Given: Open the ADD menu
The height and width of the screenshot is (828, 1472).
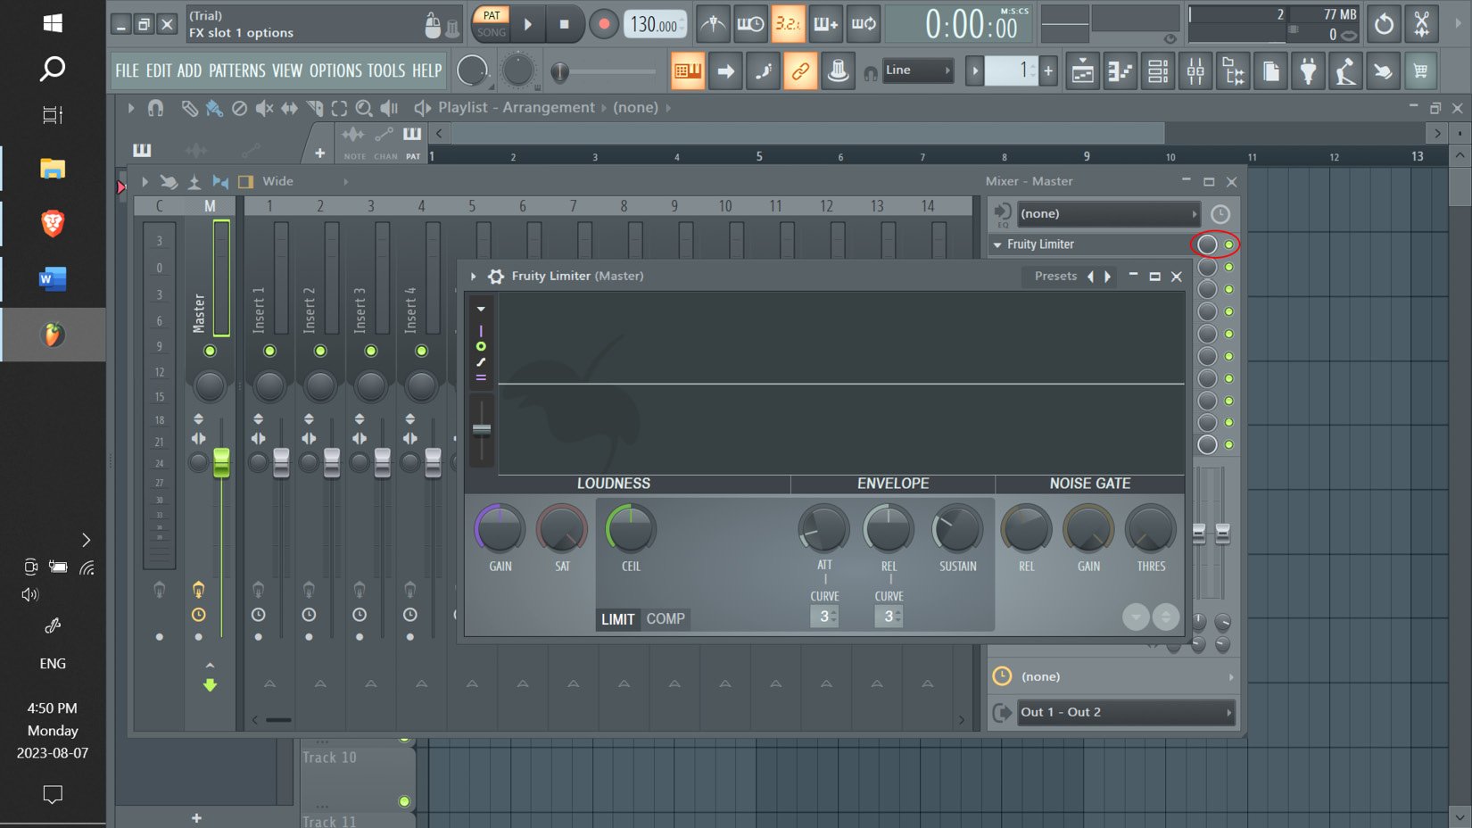Looking at the screenshot, I should tap(189, 70).
